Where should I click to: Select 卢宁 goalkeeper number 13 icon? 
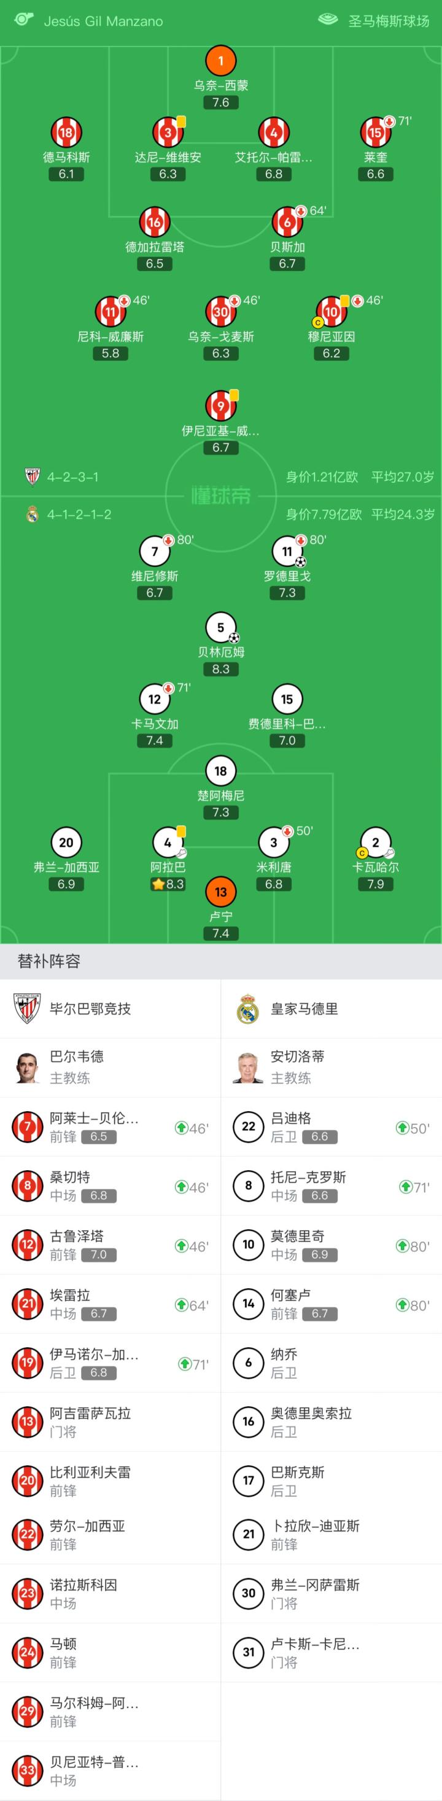[220, 892]
